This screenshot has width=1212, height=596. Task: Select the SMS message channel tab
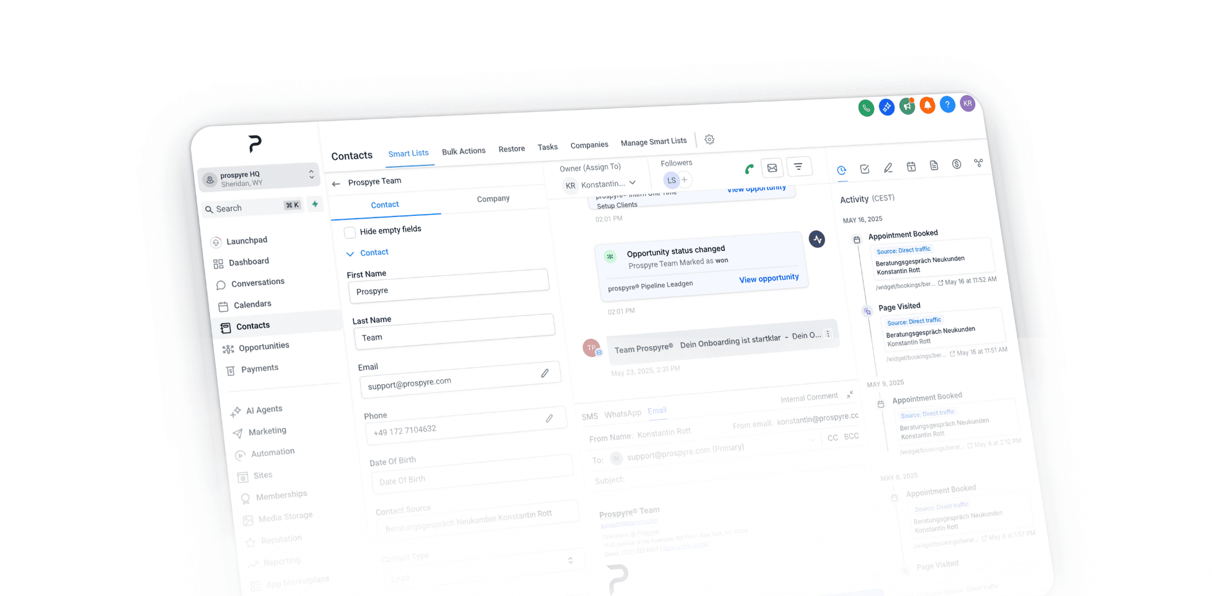click(x=590, y=416)
